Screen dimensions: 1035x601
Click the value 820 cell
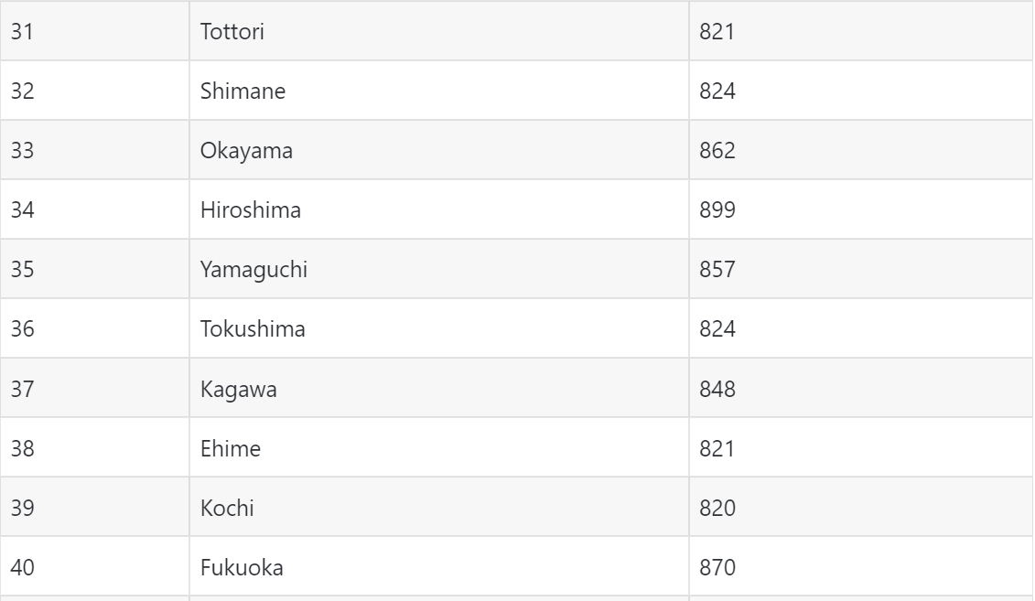(x=861, y=507)
